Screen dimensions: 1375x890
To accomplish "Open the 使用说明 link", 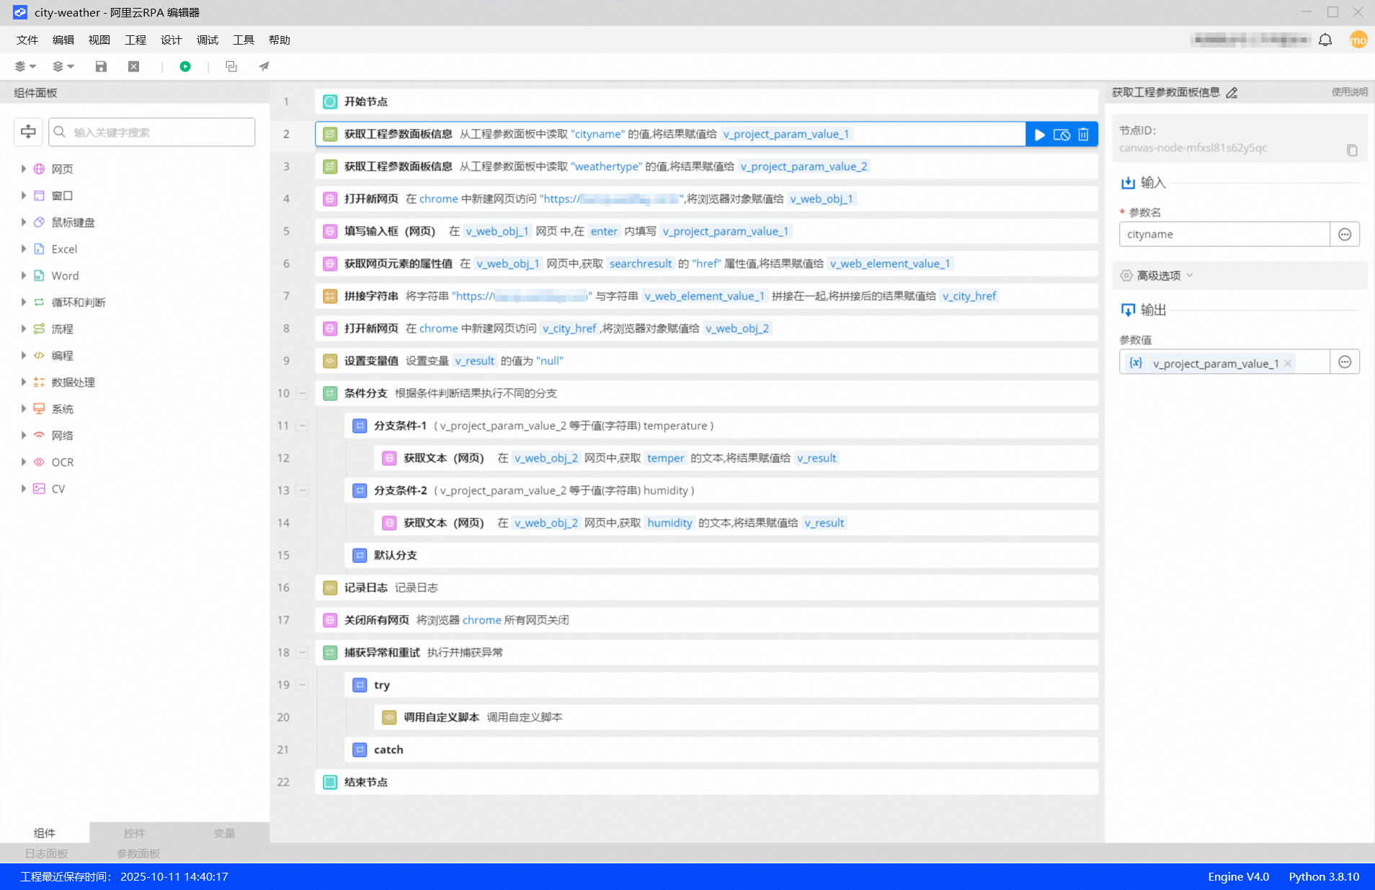I will [1349, 92].
